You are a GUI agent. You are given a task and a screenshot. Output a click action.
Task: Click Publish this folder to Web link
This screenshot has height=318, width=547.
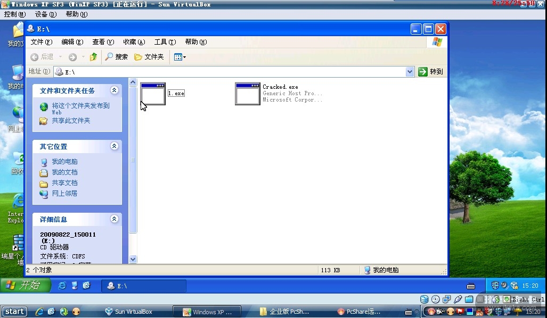80,108
